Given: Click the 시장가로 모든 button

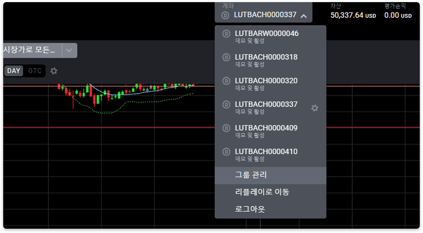Looking at the screenshot, I should click(32, 50).
